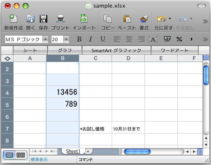Image resolution: width=211 pixels, height=165 pixels.
Task: Select column D header
Action: pyautogui.click(x=128, y=58)
